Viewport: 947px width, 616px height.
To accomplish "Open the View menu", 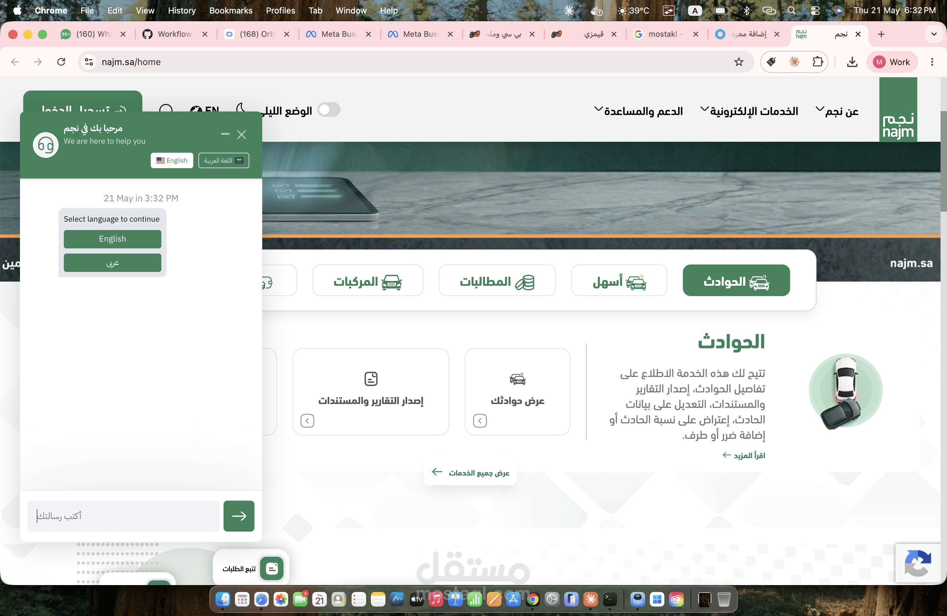I will point(145,10).
